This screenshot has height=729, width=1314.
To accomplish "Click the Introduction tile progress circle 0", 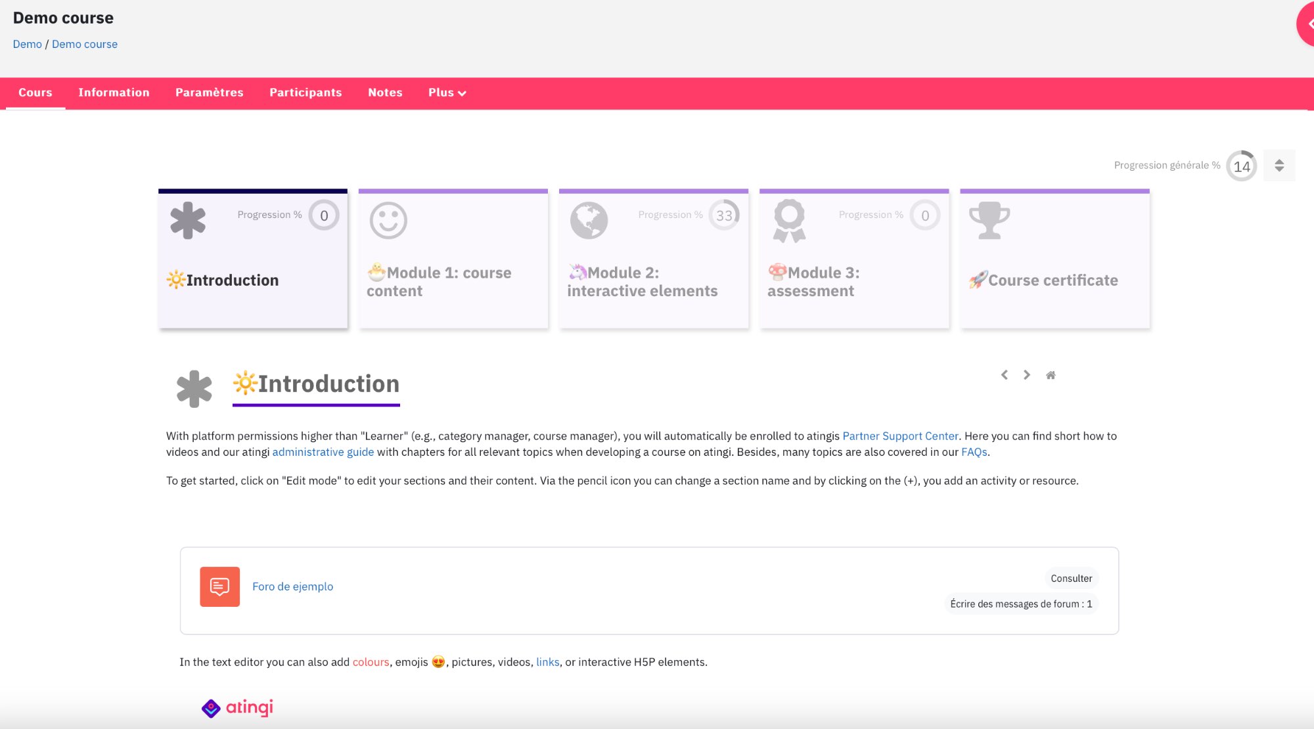I will 324,215.
